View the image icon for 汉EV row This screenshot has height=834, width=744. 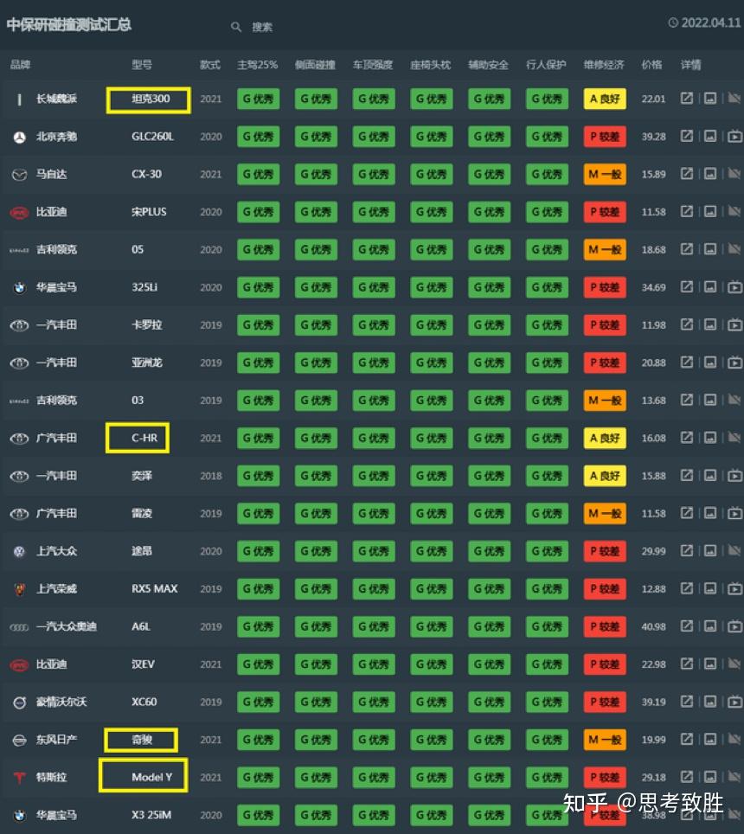[x=710, y=664]
